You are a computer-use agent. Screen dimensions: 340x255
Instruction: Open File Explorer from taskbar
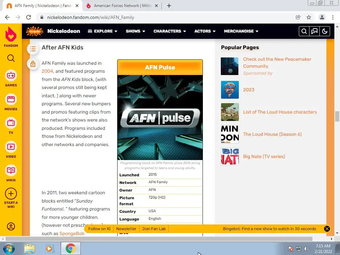pos(30,248)
